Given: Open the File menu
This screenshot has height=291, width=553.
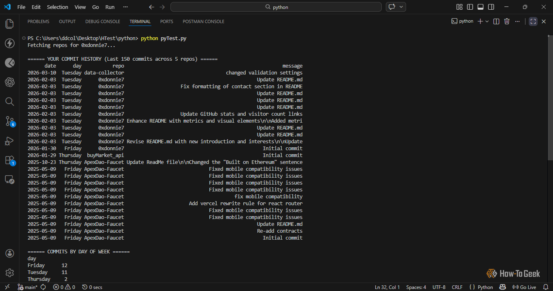Looking at the screenshot, I should pos(21,7).
